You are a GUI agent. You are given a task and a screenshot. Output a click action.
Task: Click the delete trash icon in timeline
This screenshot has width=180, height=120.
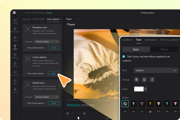pos(84,114)
